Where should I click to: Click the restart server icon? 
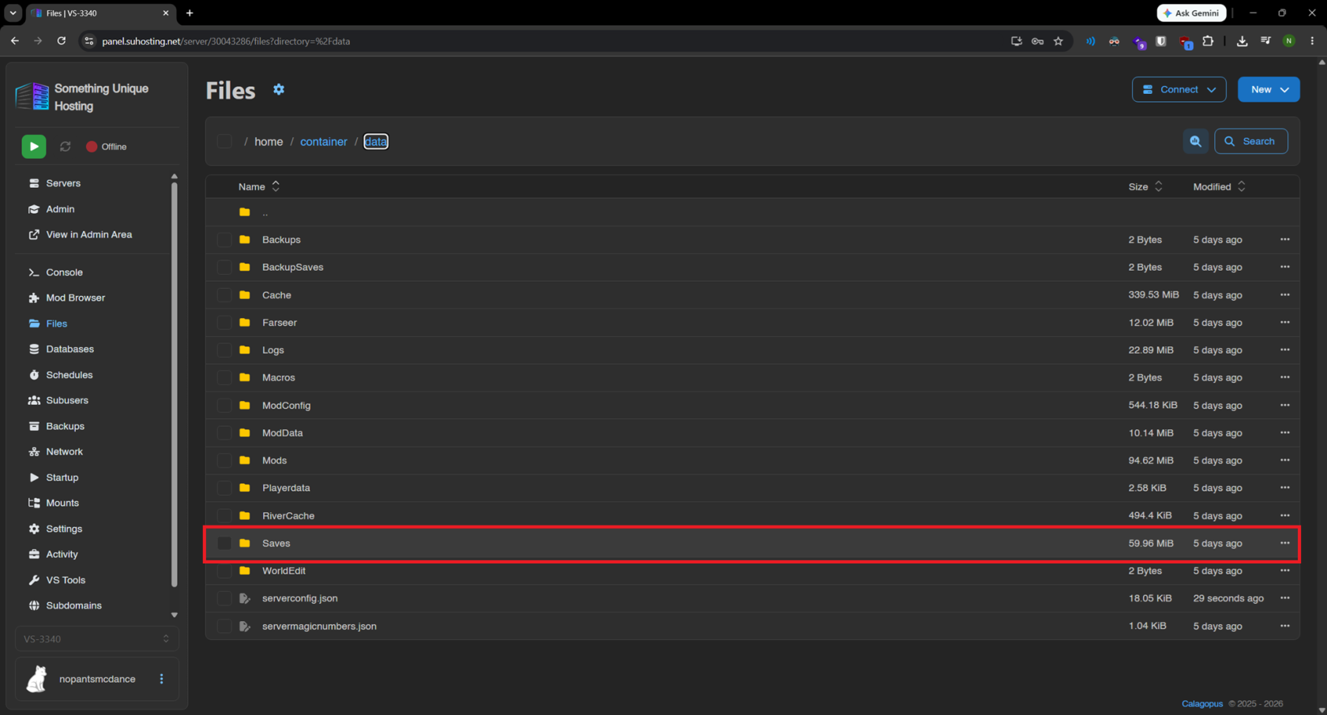click(66, 147)
